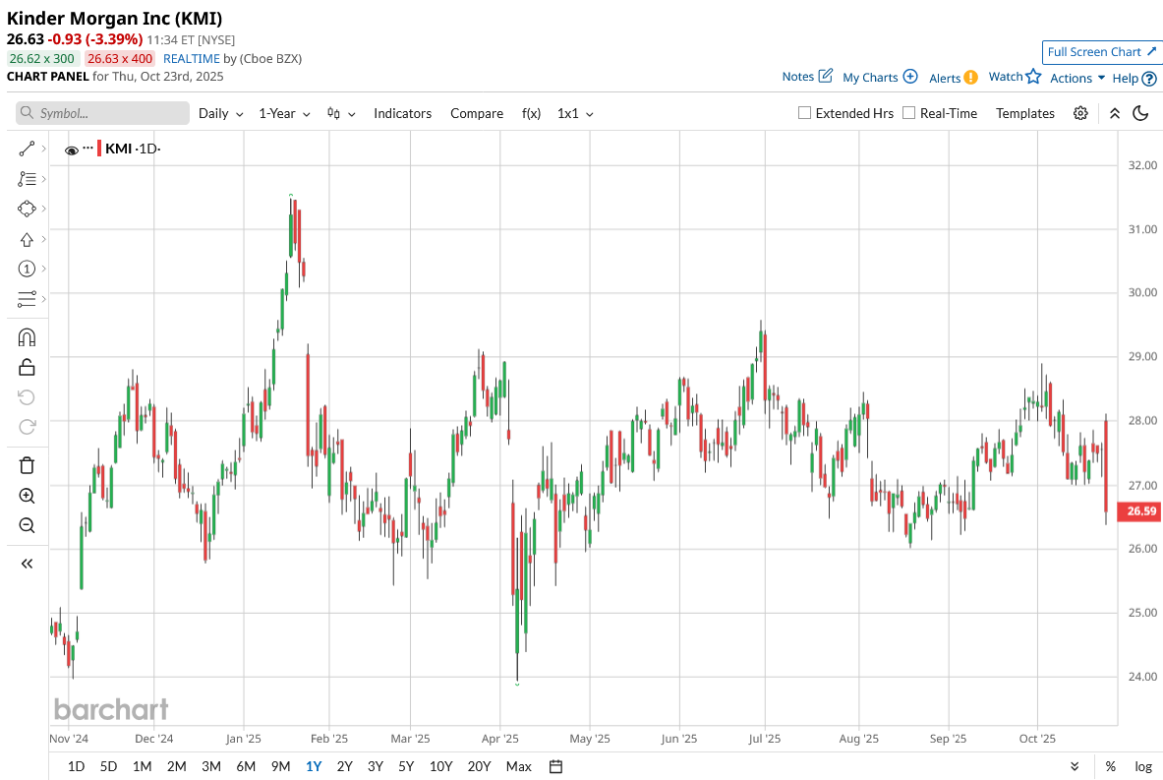The height and width of the screenshot is (780, 1163).
Task: Open Alerts for KMI
Action: click(953, 78)
